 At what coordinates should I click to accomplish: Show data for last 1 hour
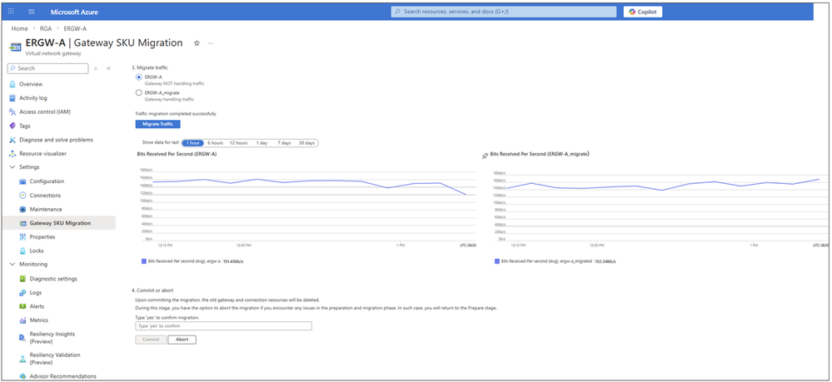click(x=192, y=143)
